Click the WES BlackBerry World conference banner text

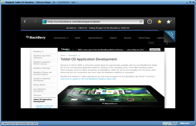(100, 50)
